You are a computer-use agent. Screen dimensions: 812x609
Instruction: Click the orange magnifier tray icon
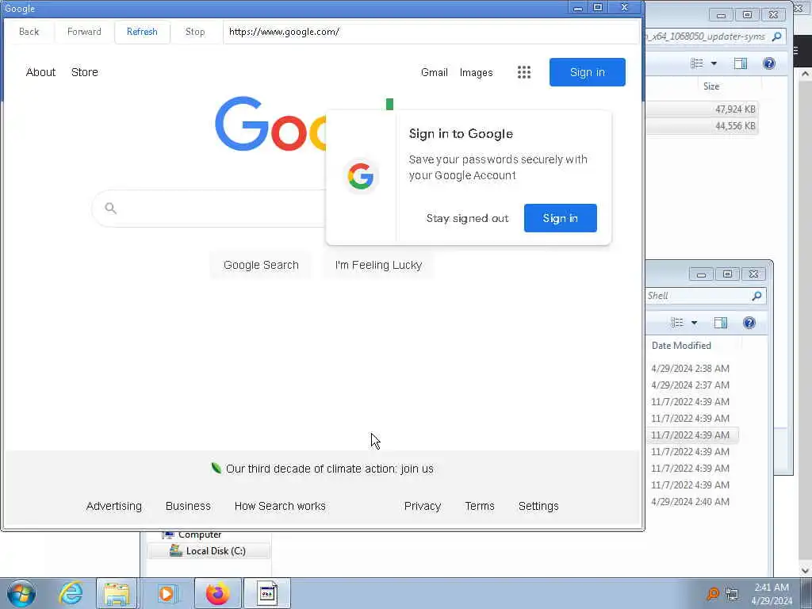click(x=713, y=593)
